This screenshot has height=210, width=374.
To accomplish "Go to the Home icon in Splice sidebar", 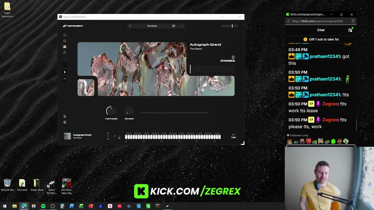I will pos(65,41).
